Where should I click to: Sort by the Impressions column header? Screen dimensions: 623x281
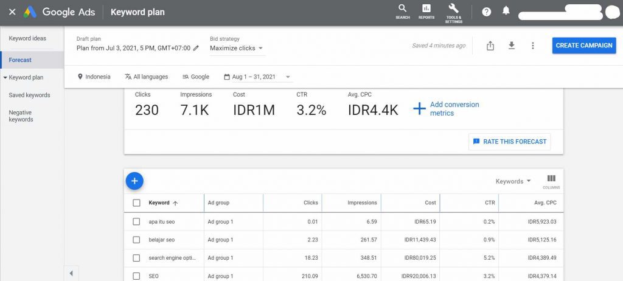coord(363,203)
